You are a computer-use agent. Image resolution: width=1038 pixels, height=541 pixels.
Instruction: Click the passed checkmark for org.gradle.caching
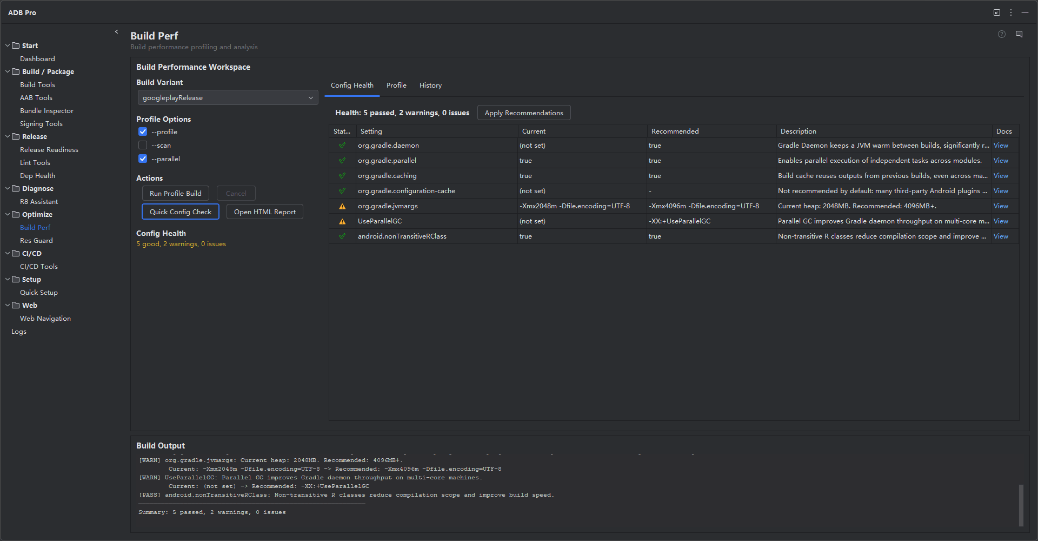pos(342,176)
